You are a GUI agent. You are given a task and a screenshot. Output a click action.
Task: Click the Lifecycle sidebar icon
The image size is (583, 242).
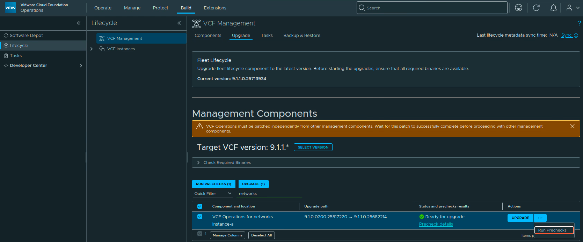pos(6,46)
